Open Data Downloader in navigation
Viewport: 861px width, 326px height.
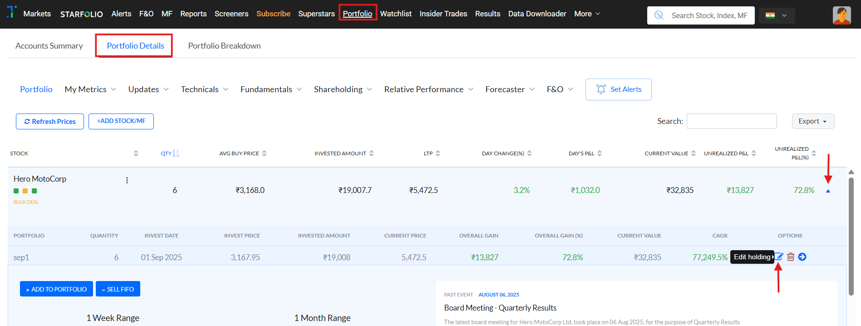[x=537, y=14]
